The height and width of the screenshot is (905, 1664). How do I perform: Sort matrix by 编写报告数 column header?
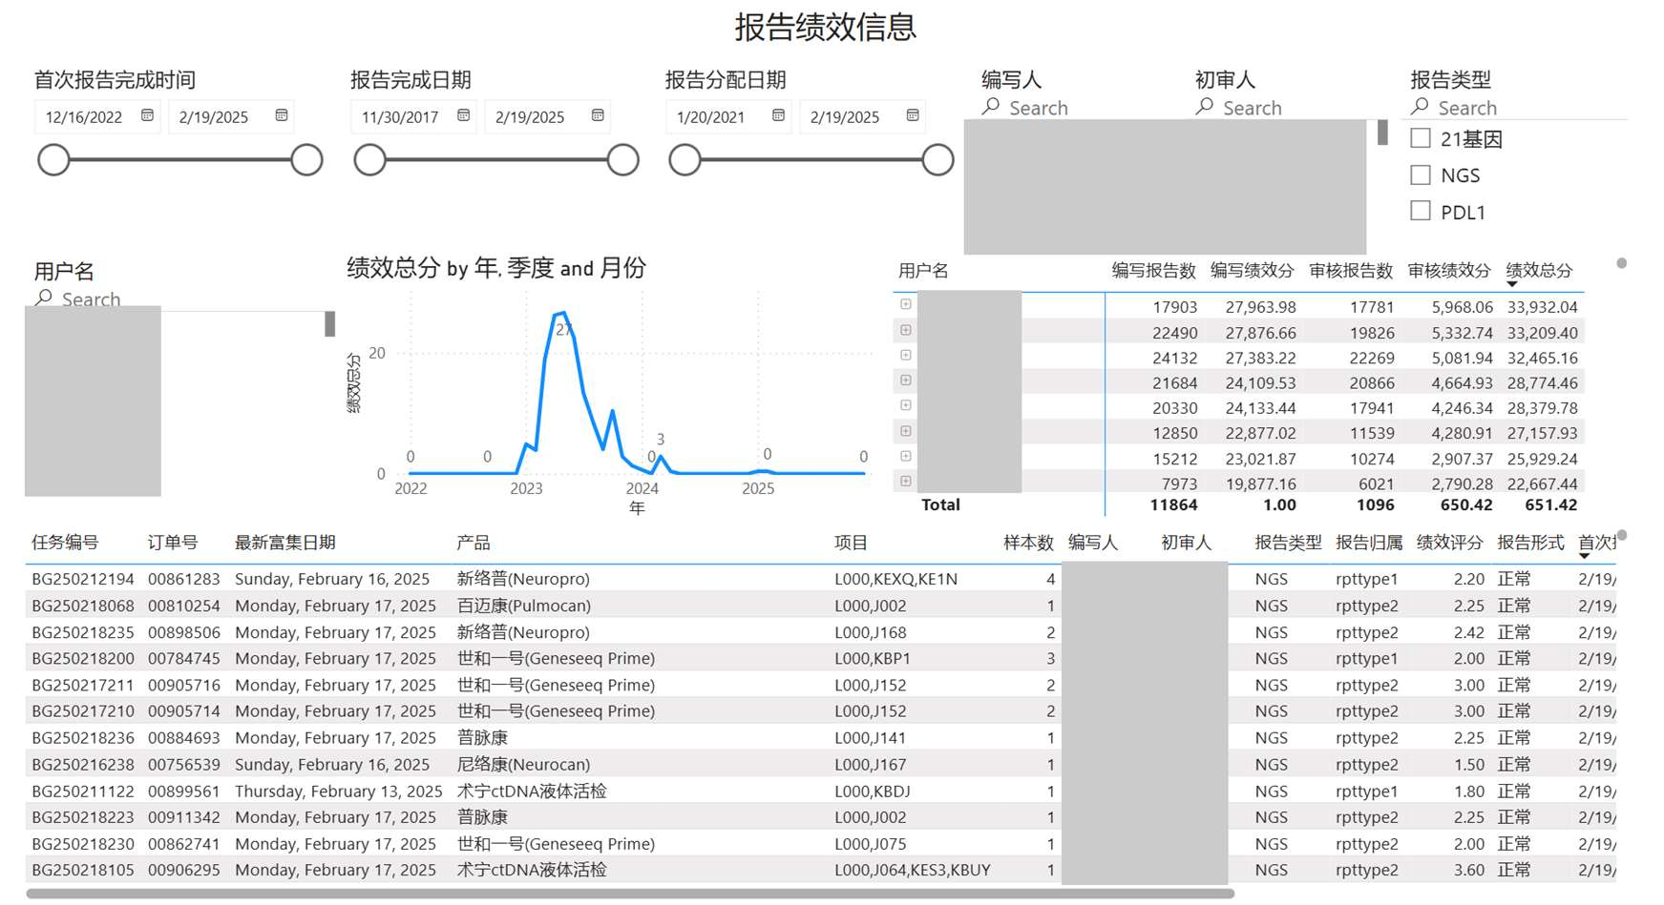pos(1153,271)
